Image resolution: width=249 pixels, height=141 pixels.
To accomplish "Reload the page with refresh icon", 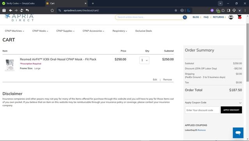I will click(21, 10).
